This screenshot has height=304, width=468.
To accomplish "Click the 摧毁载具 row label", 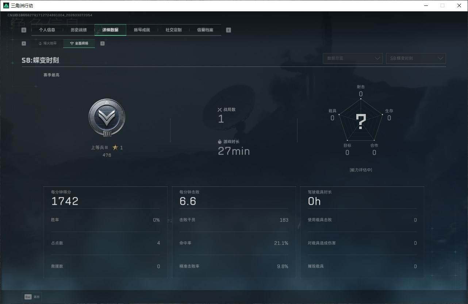I will point(316,266).
